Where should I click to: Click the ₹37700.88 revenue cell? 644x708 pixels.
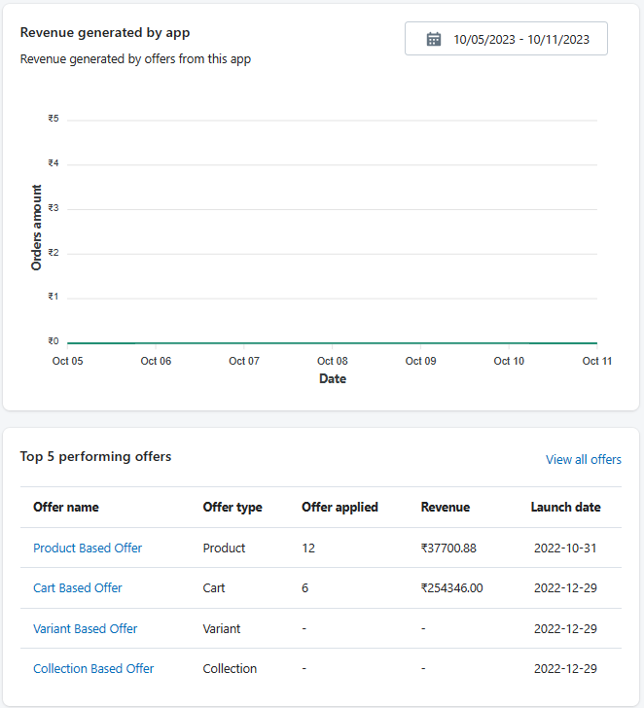click(x=448, y=549)
